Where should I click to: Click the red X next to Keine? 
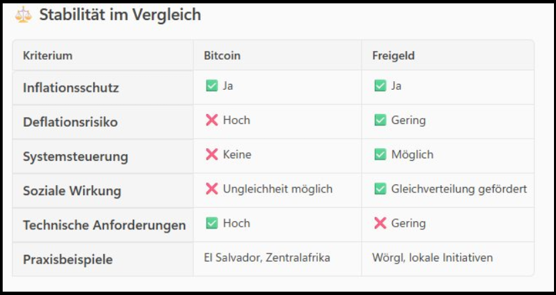[x=212, y=154]
